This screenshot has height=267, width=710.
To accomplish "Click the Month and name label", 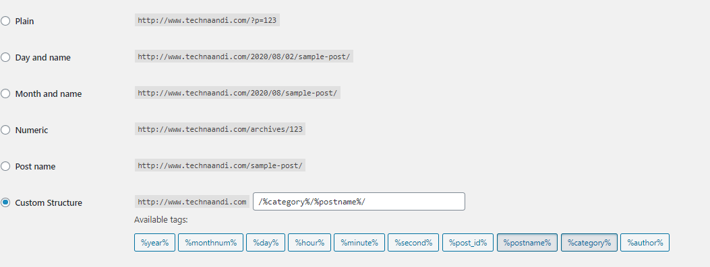I will [49, 94].
